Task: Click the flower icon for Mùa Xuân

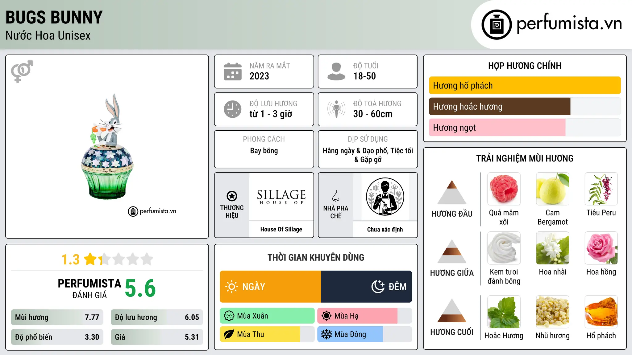Action: [x=229, y=316]
